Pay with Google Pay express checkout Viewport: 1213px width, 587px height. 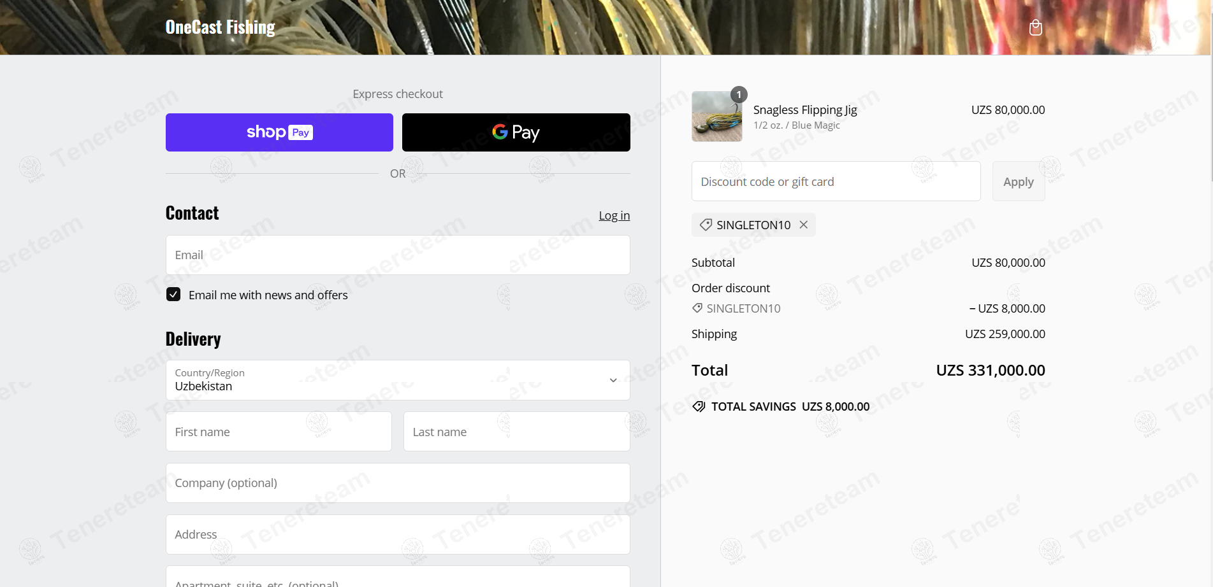coord(516,132)
